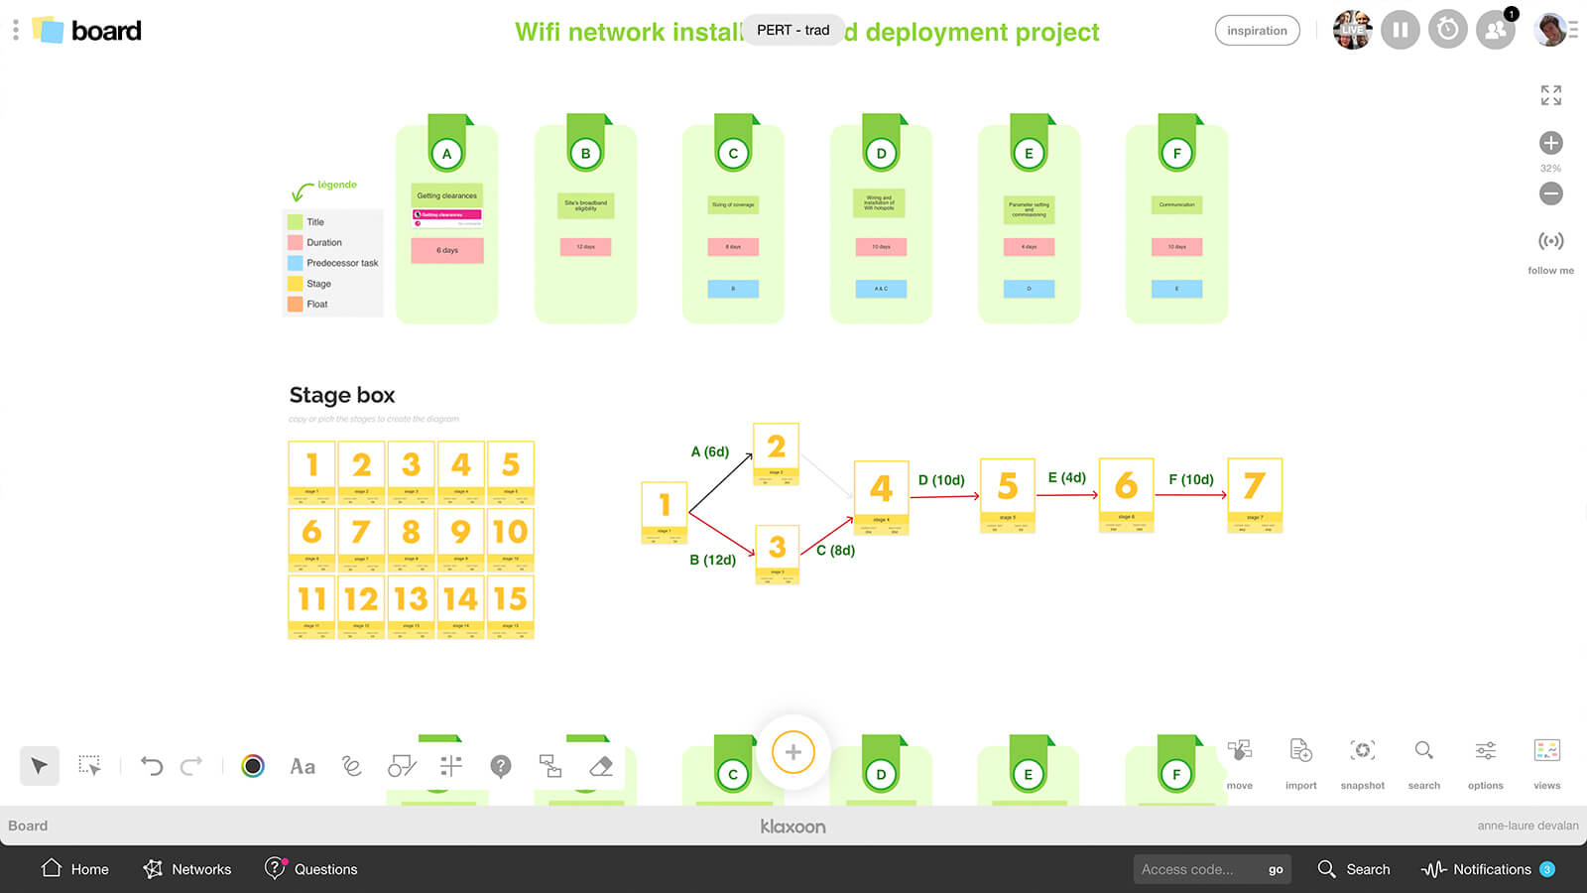1587x893 pixels.
Task: Pause the live session
Action: click(1400, 30)
